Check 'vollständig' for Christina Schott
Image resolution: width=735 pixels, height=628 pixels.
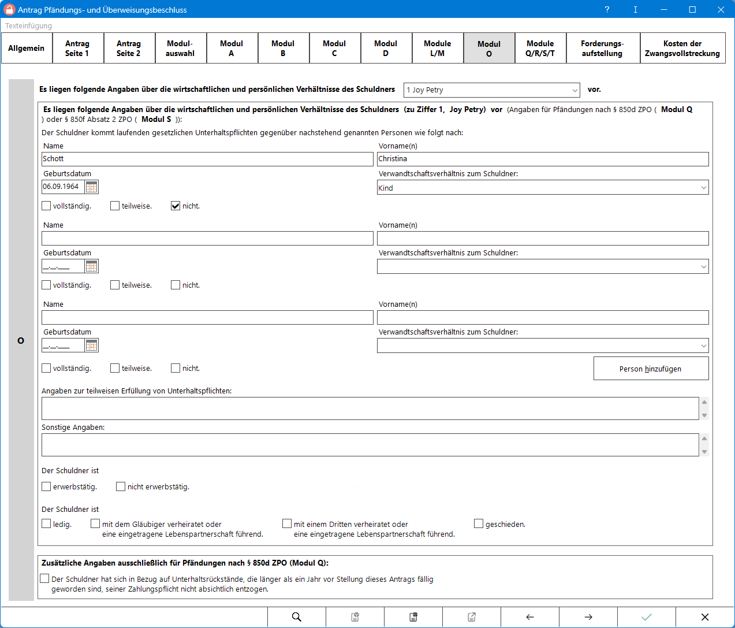click(46, 206)
